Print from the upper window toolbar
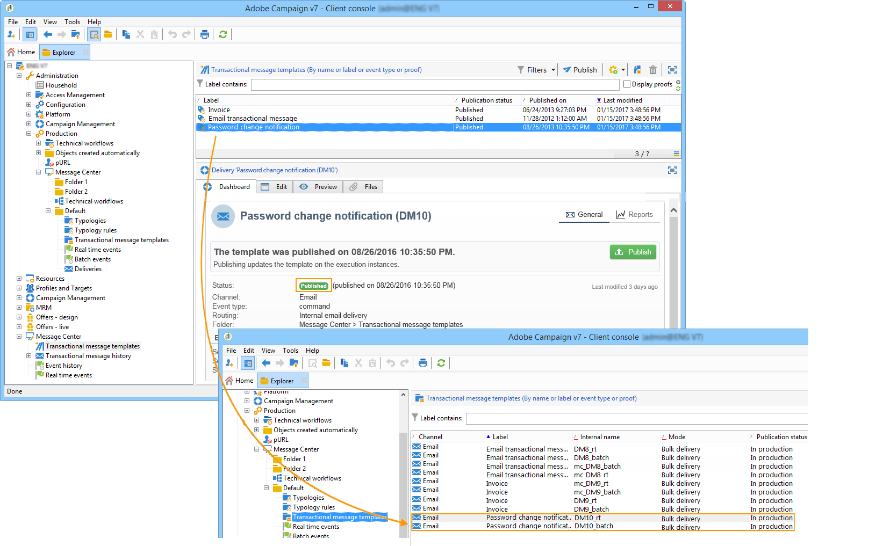This screenshot has width=883, height=546. coord(205,34)
